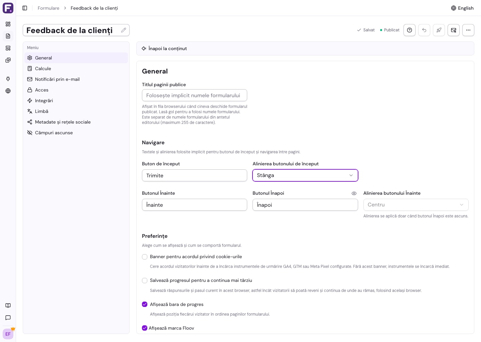Open the media gallery icon
The height and width of the screenshot is (342, 481).
tap(8, 60)
